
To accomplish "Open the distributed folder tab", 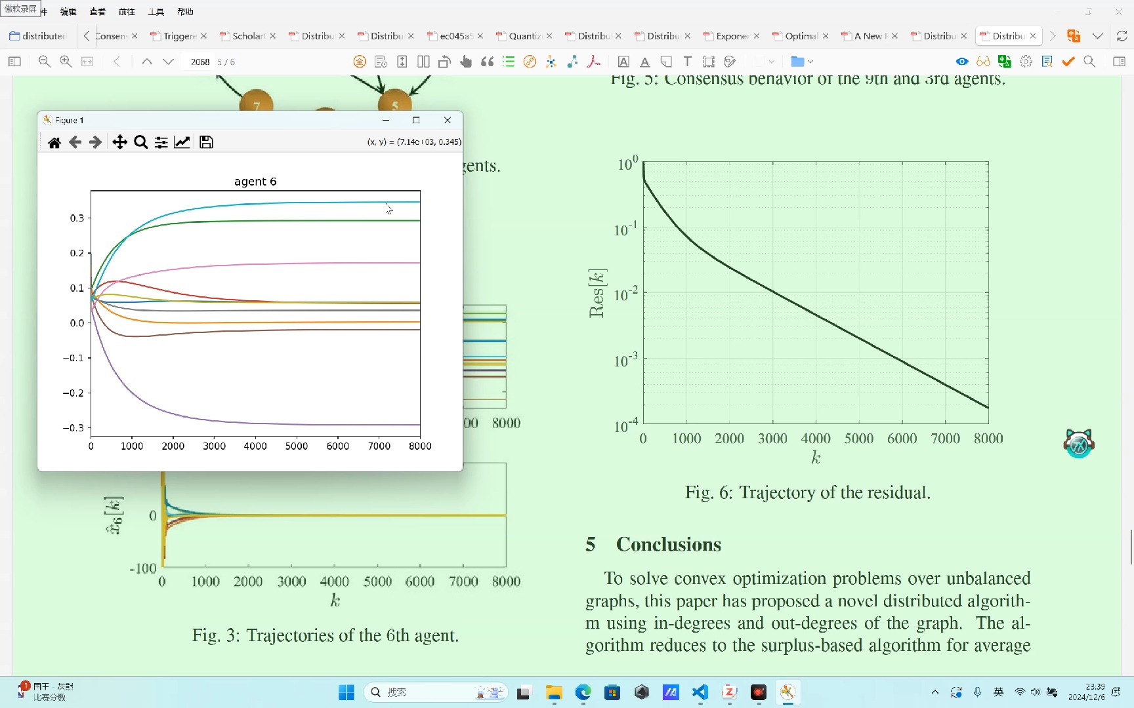I will [39, 36].
